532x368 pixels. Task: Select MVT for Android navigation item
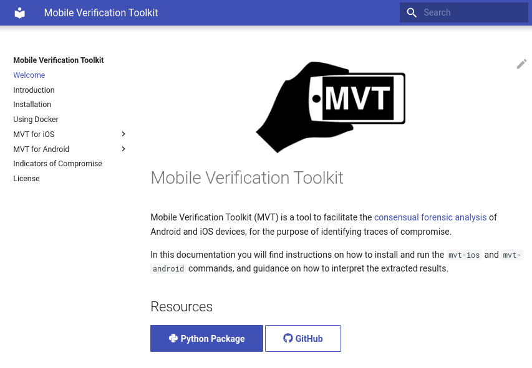tap(41, 149)
